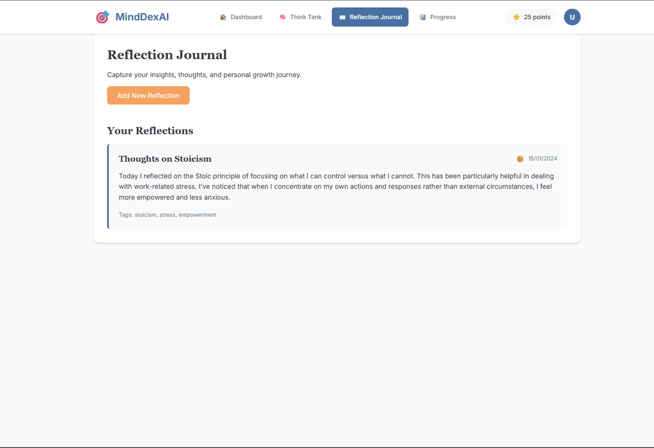This screenshot has width=654, height=448.
Task: Click the MindDexAI brand name text
Action: 142,17
